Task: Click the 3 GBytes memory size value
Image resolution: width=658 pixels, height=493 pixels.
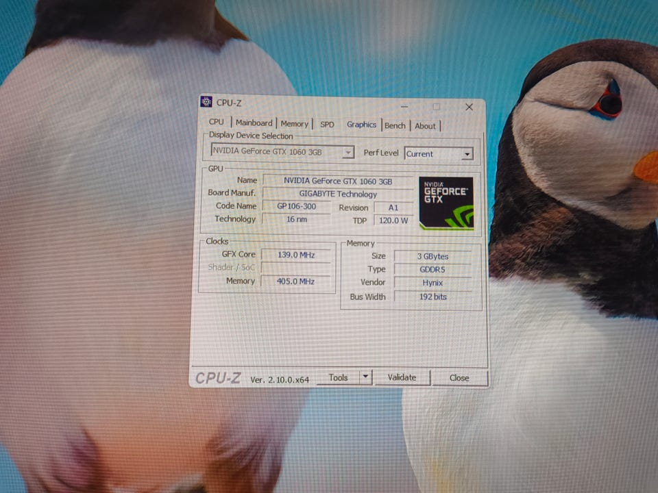Action: 432,256
